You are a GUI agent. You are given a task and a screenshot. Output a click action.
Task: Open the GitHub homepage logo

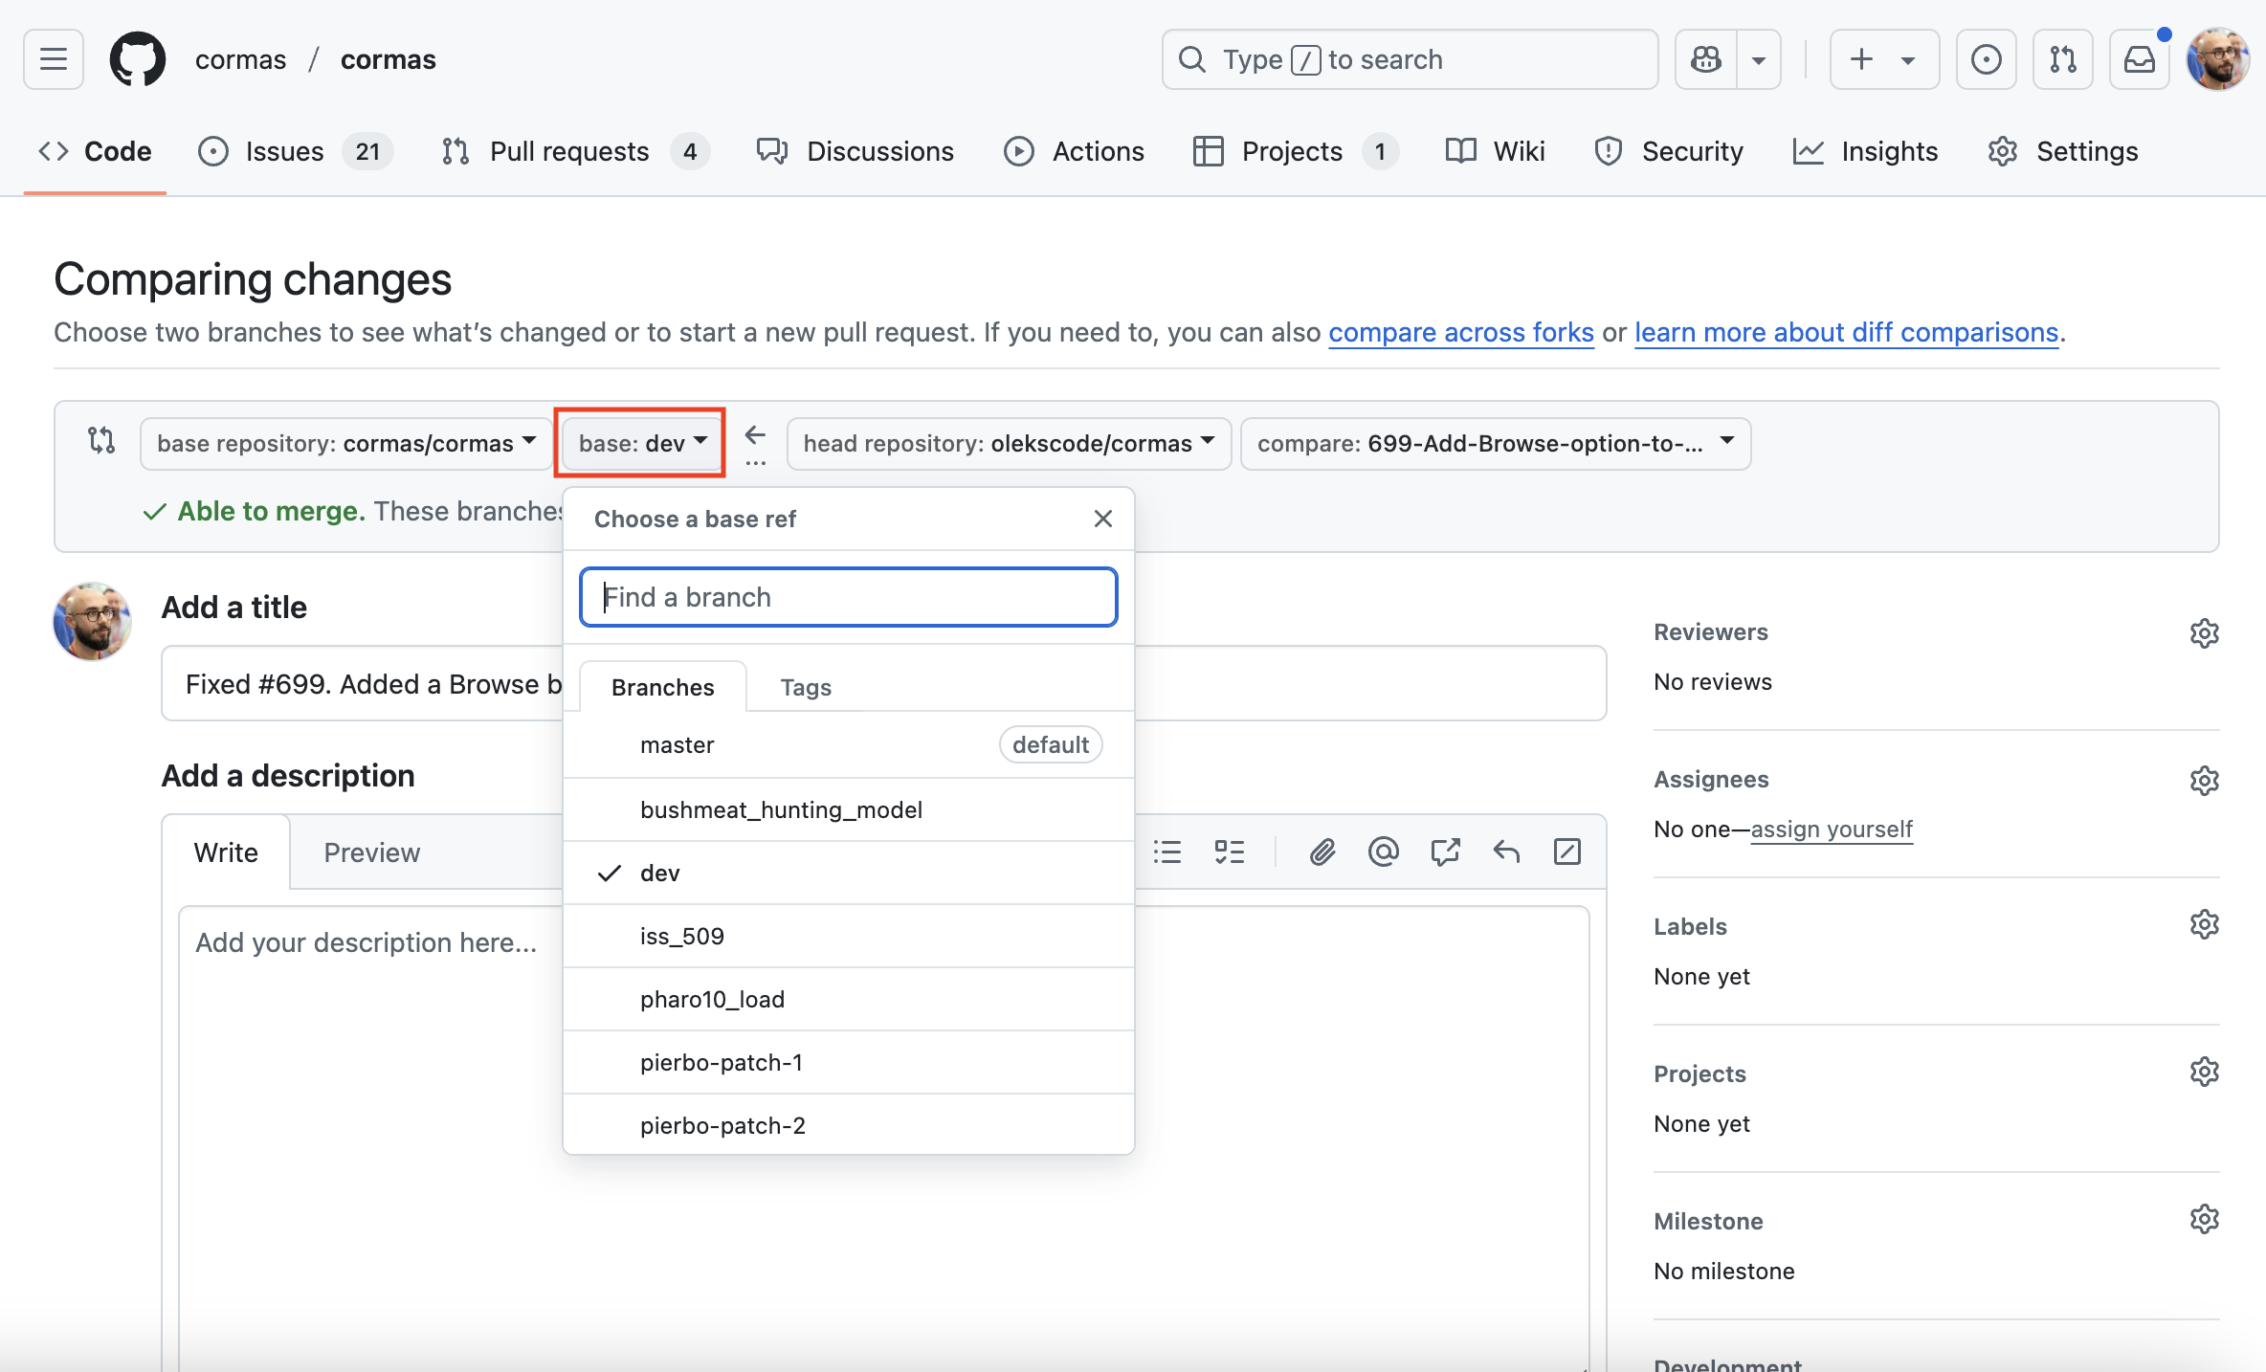137,59
